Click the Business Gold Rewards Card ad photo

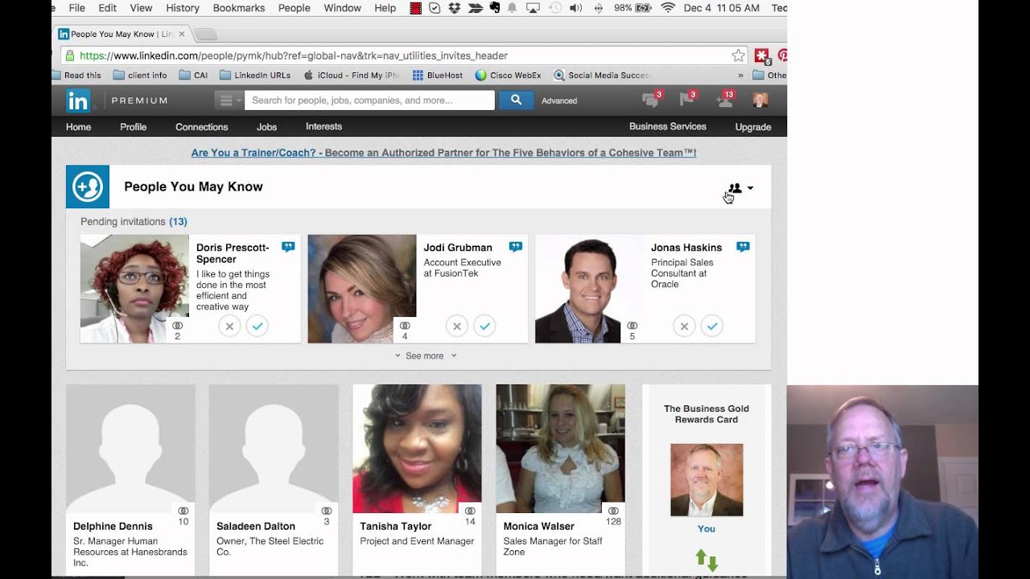click(x=707, y=480)
